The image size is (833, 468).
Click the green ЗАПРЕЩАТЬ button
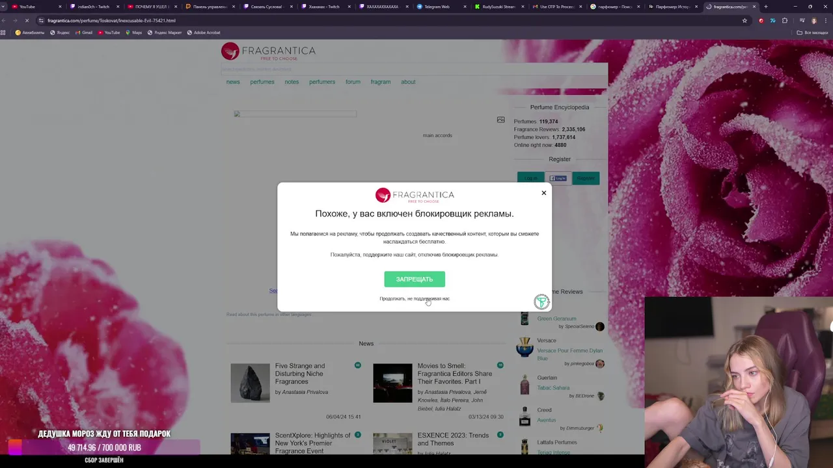pos(415,279)
